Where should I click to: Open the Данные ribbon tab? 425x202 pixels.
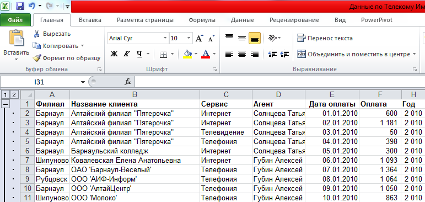[x=243, y=20]
